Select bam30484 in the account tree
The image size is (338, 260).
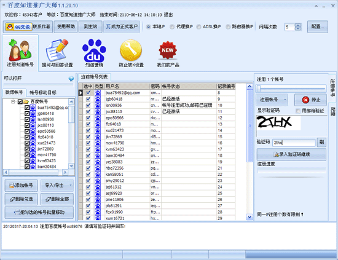(47, 167)
